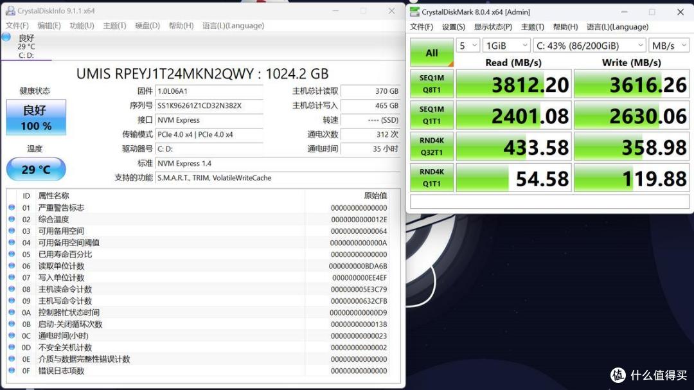Image resolution: width=694 pixels, height=390 pixels.
Task: Click status orb for attribute 04 可用备用空间阈值
Action: (x=12, y=243)
